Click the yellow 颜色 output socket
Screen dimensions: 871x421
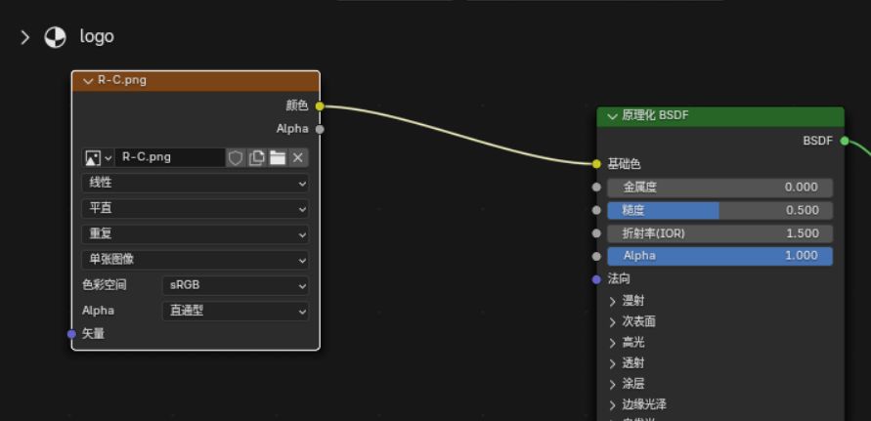[x=320, y=105]
